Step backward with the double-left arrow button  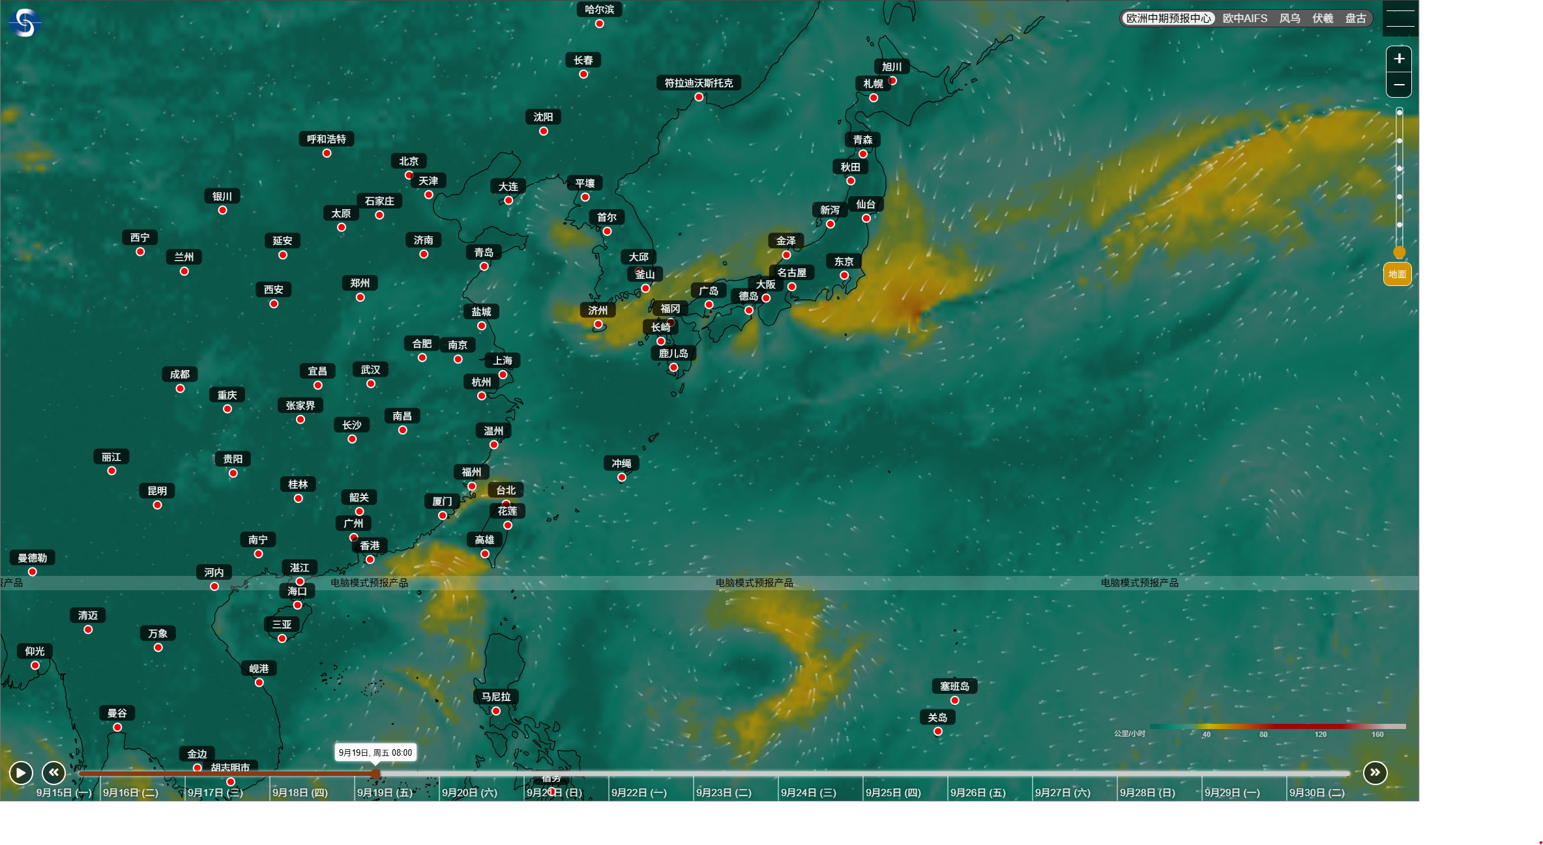pos(53,773)
